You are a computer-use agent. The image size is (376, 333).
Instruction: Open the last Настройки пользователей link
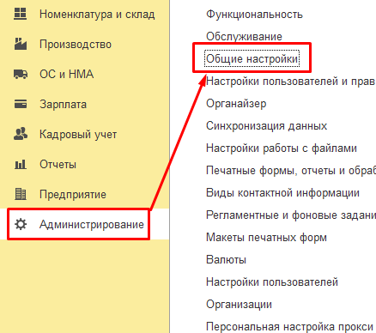tap(272, 282)
